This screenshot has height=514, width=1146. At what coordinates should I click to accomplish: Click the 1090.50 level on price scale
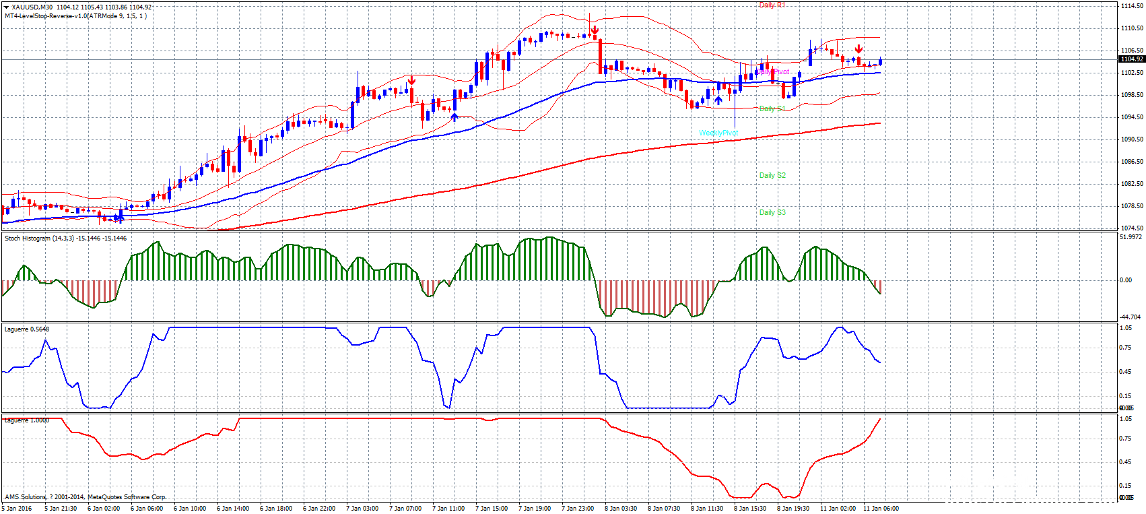1131,139
